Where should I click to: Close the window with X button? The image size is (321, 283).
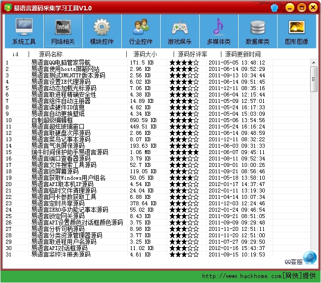coord(313,8)
